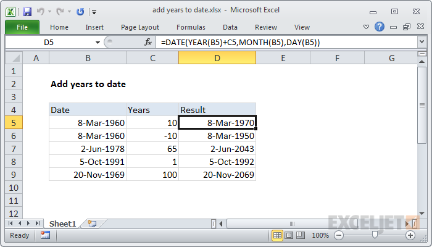The image size is (432, 247).
Task: Click the green File button
Action: click(22, 27)
